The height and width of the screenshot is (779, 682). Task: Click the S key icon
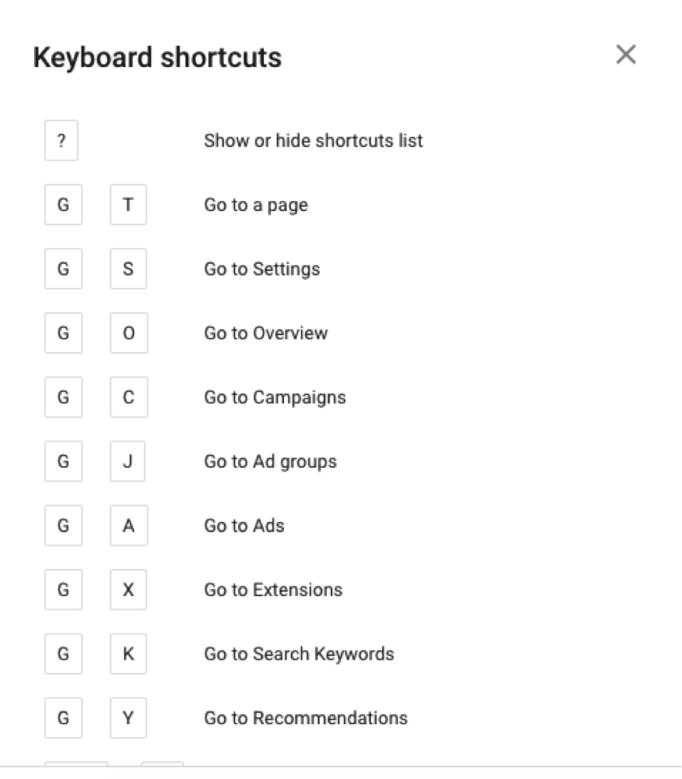[x=128, y=269]
